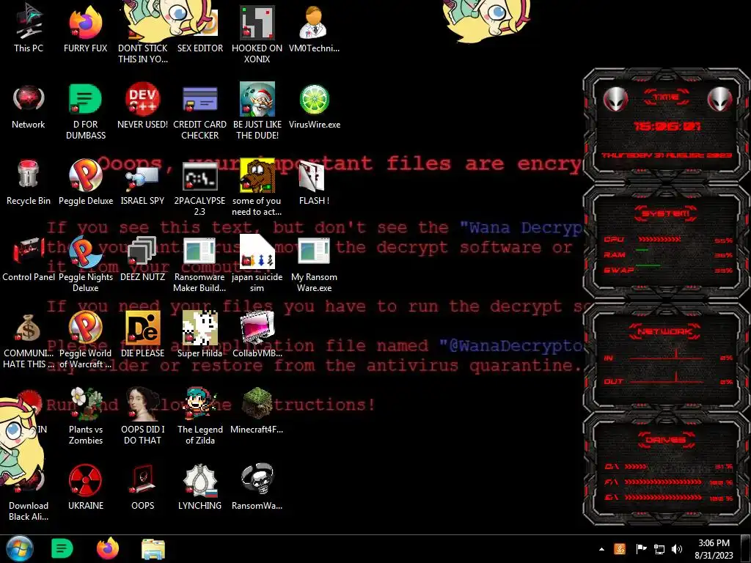The image size is (751, 563).
Task: Open the VM0Techni... desktop shortcut
Action: pos(314,29)
